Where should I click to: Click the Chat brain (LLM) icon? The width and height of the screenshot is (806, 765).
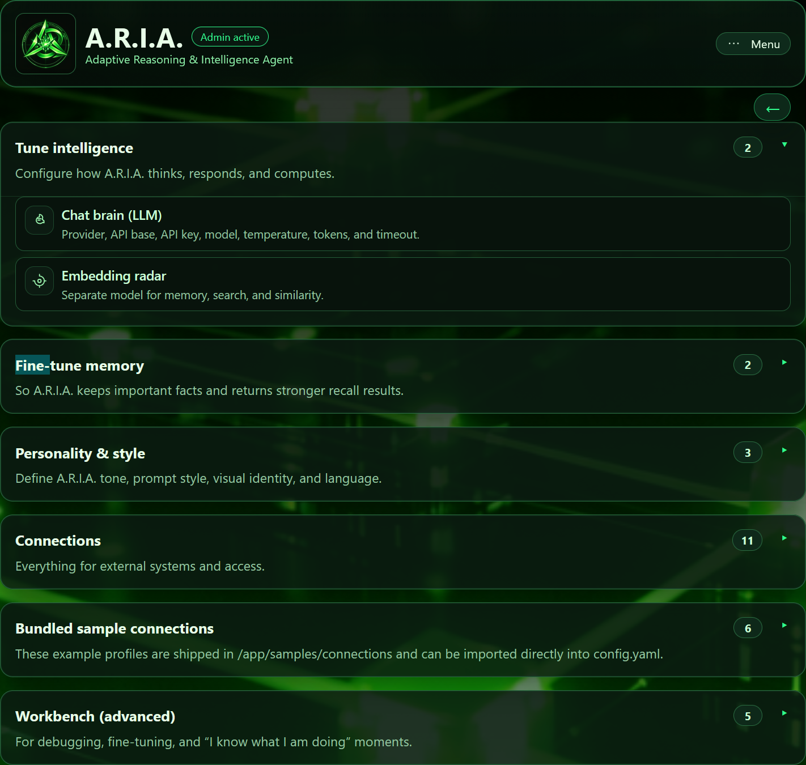point(40,219)
